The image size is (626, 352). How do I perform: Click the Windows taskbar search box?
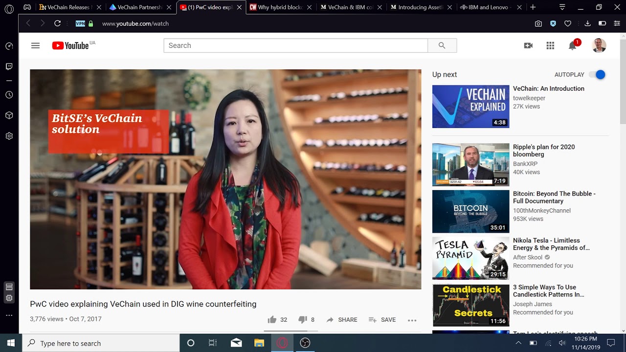pos(101,343)
